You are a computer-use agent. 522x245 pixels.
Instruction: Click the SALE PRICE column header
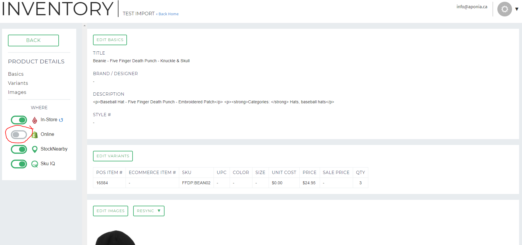pos(336,173)
